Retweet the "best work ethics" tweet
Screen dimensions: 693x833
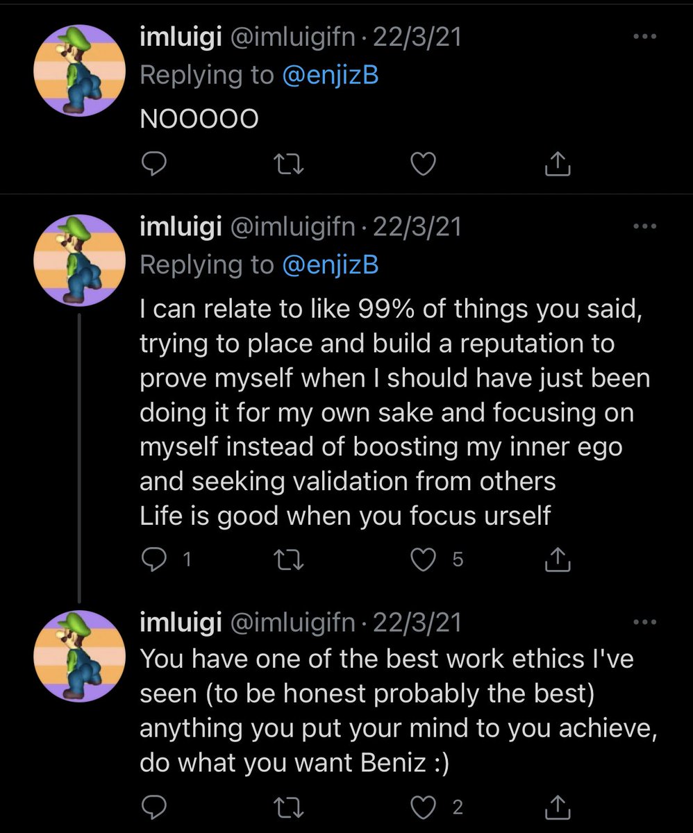pyautogui.click(x=286, y=807)
